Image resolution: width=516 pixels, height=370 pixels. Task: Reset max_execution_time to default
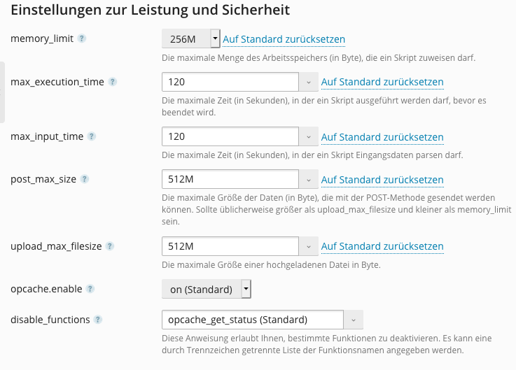point(382,82)
